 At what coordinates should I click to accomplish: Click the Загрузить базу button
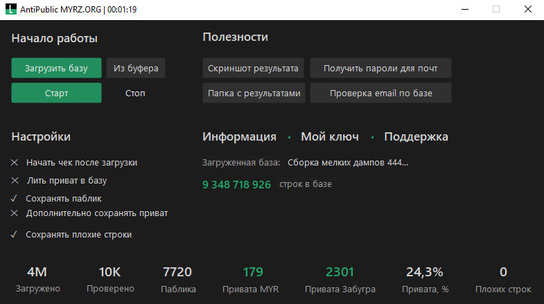(57, 68)
